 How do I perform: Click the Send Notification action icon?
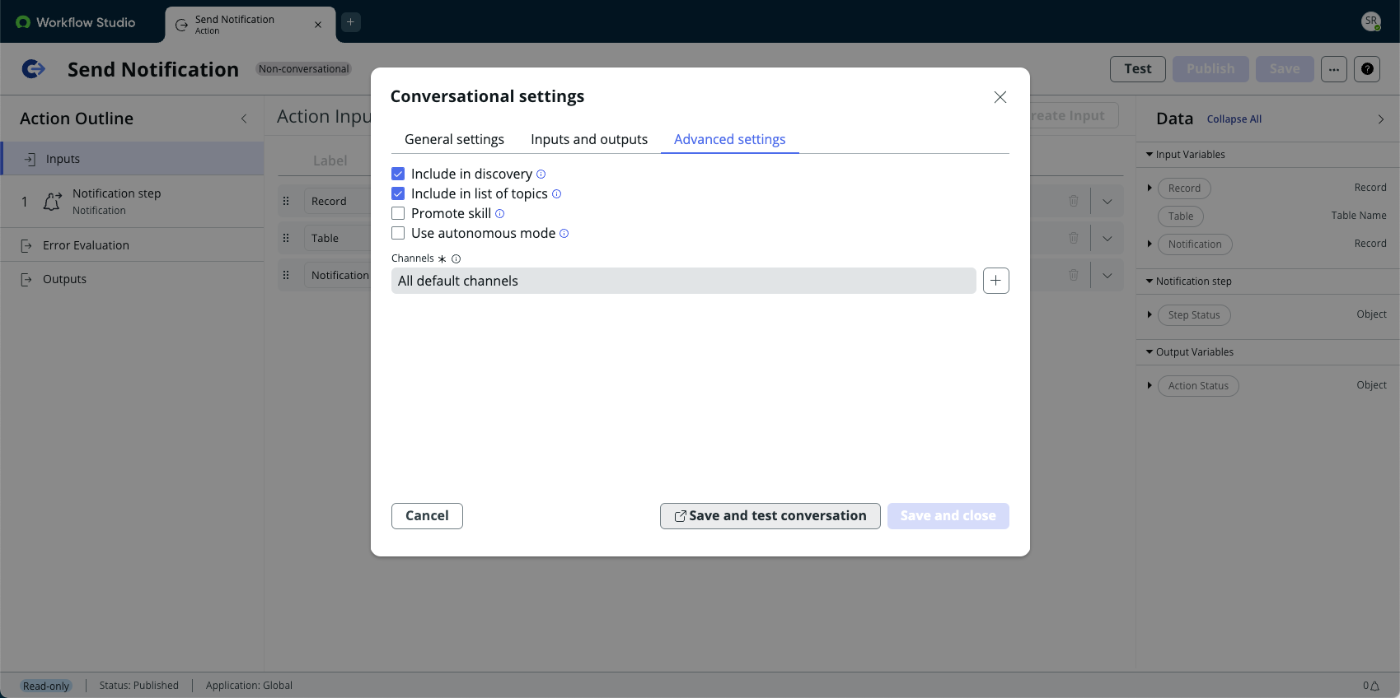click(33, 69)
